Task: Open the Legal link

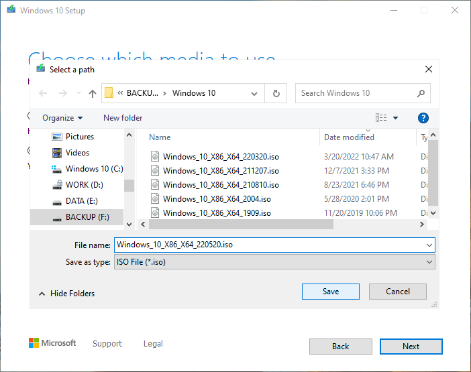Action: (x=153, y=343)
